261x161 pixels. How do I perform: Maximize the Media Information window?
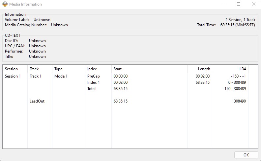tap(239, 4)
